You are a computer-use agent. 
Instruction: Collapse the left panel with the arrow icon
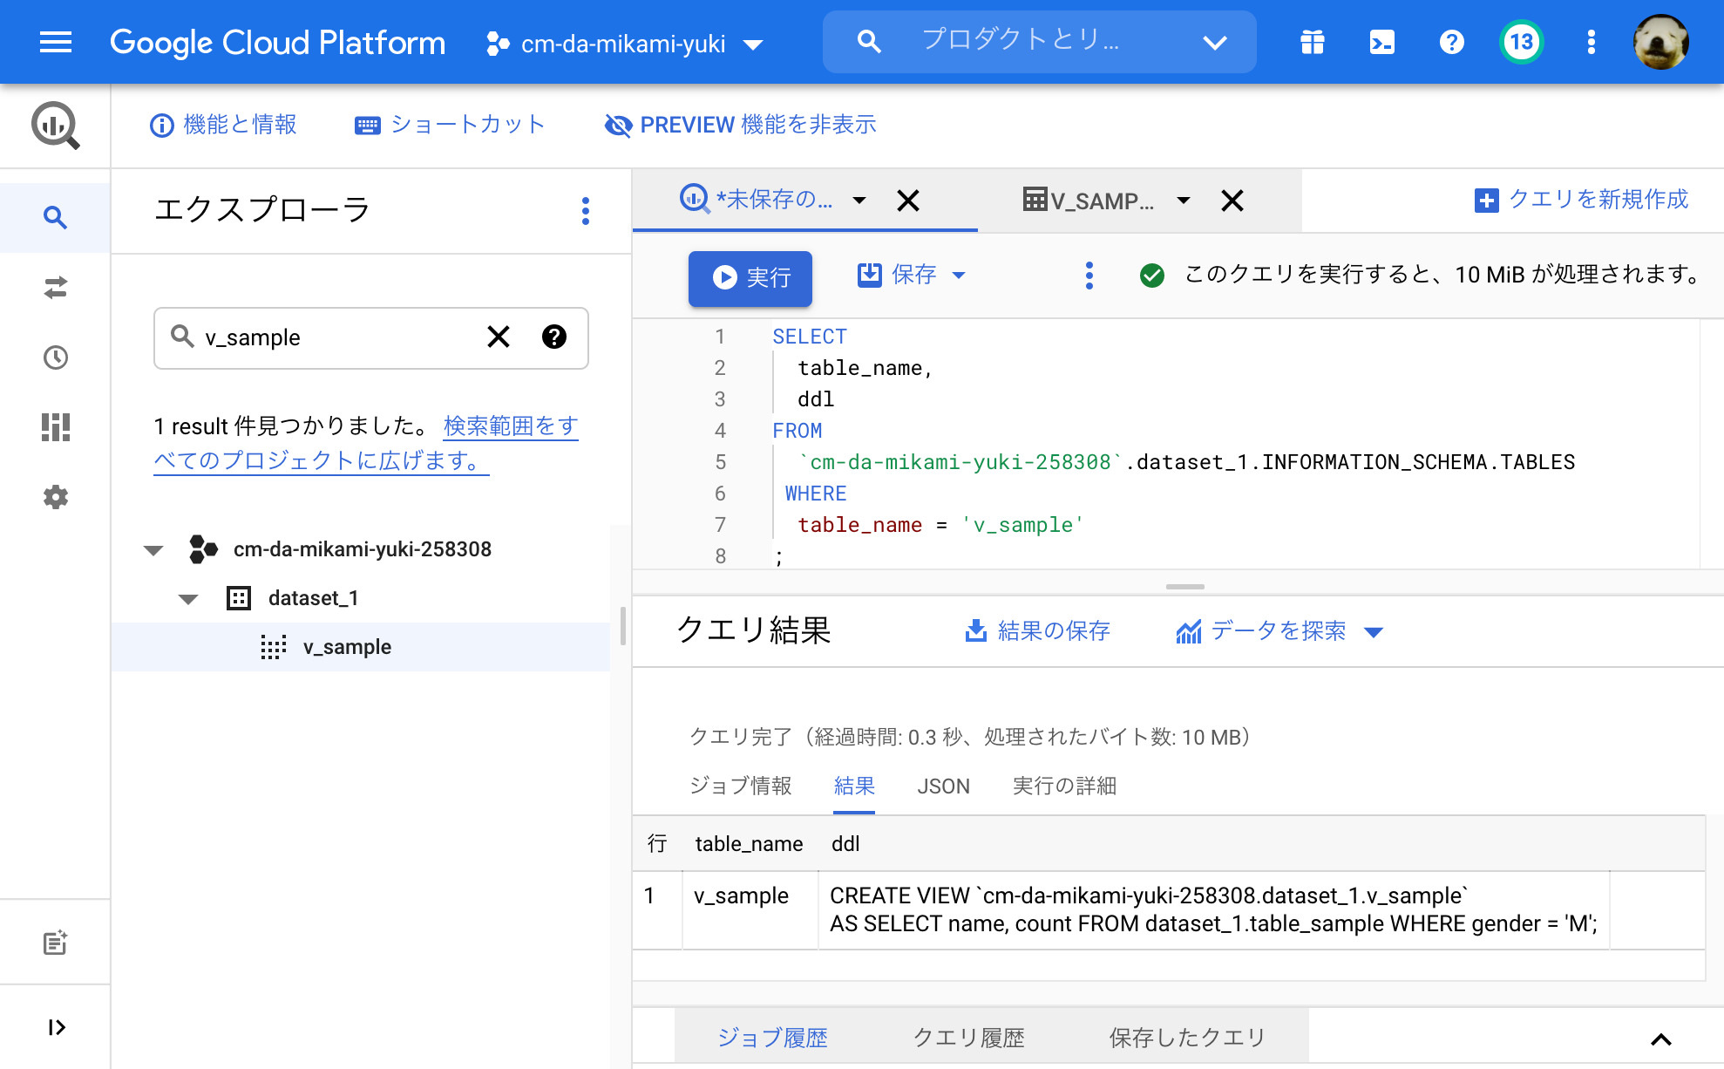tap(56, 1027)
